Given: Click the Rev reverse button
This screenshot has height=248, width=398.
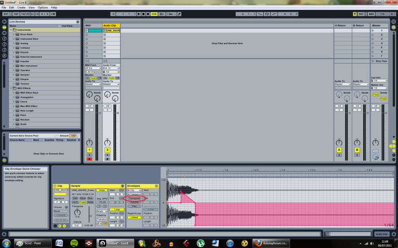Looking at the screenshot, I should click(90, 198).
